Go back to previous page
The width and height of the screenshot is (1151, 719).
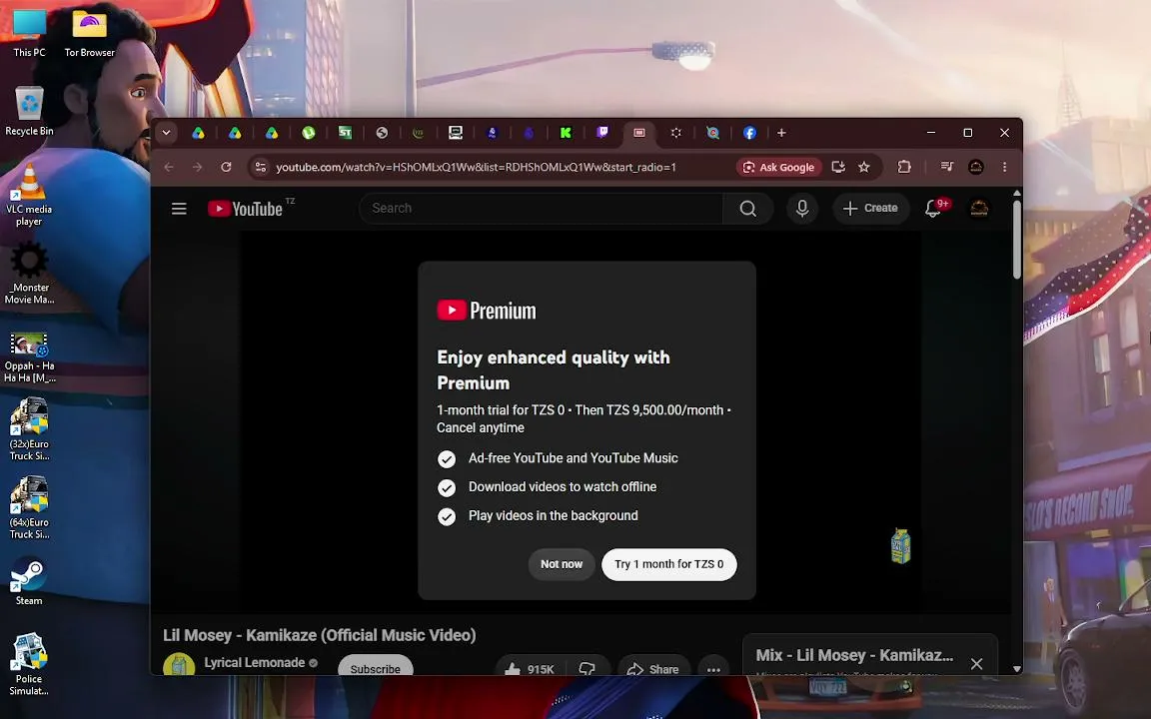pyautogui.click(x=169, y=168)
